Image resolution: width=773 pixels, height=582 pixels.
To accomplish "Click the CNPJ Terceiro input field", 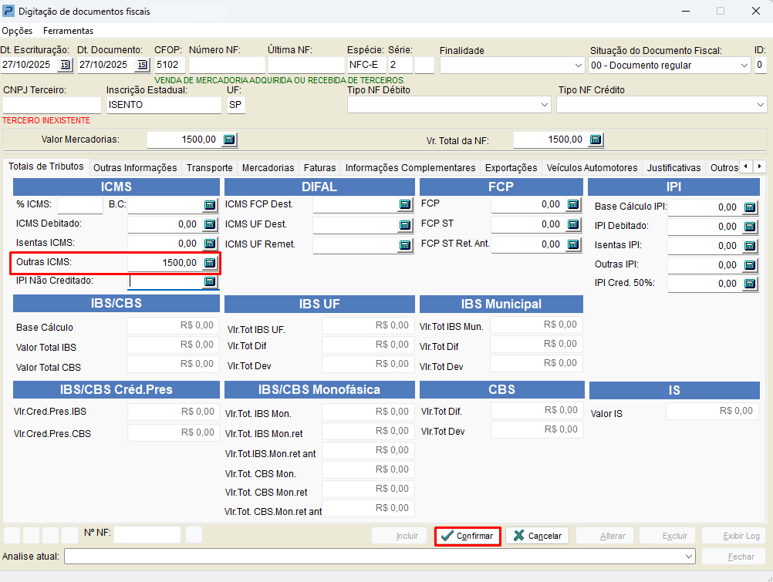I will 52,105.
